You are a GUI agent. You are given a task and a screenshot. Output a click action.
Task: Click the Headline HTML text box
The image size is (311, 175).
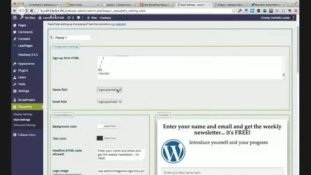tap(121, 155)
